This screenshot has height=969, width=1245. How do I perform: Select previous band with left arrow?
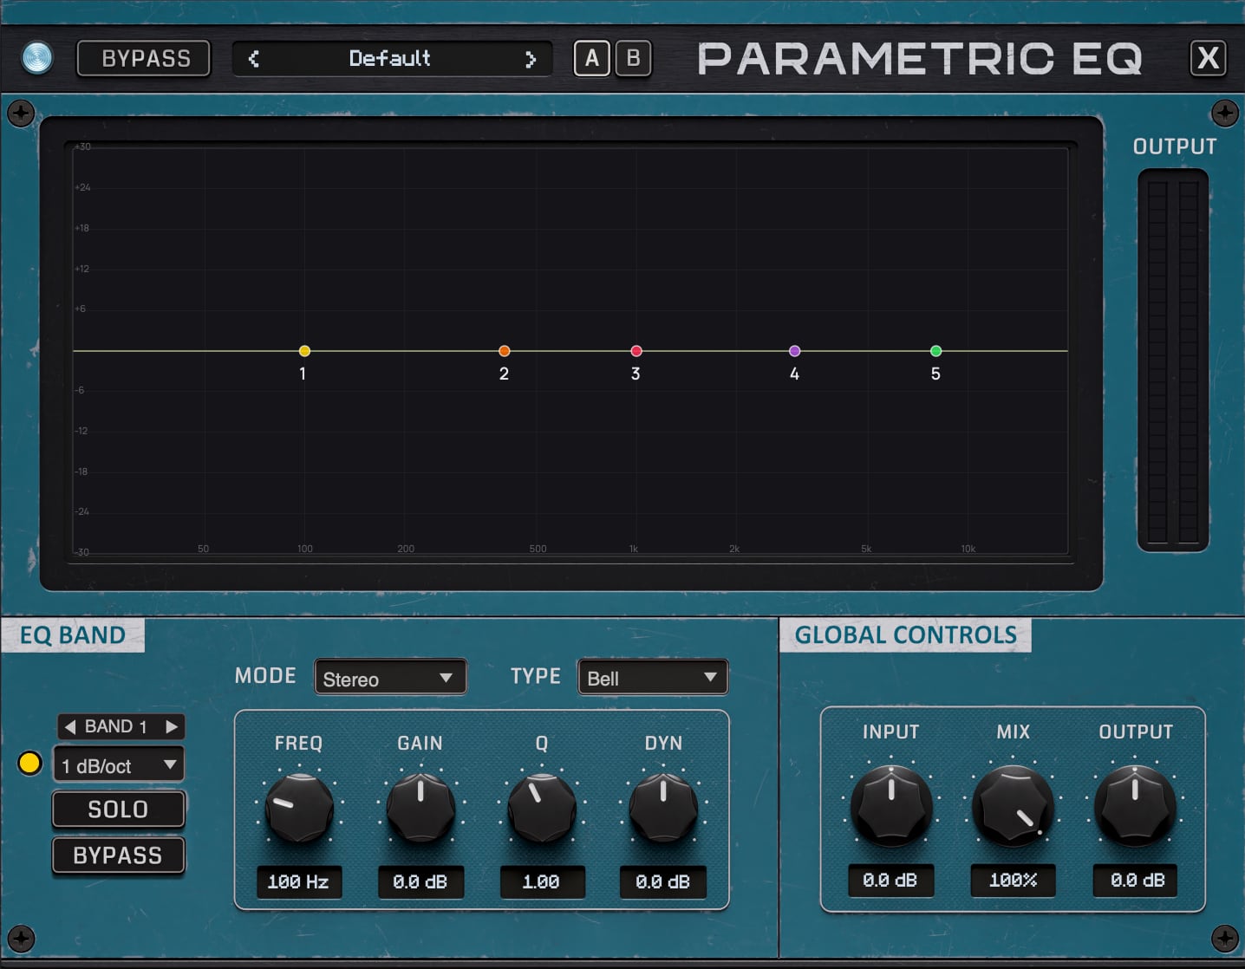70,726
